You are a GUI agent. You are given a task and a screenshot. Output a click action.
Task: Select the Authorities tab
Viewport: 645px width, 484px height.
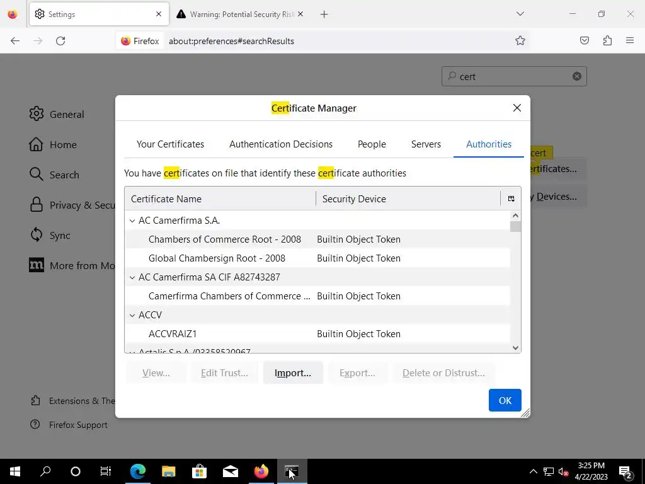(x=489, y=144)
